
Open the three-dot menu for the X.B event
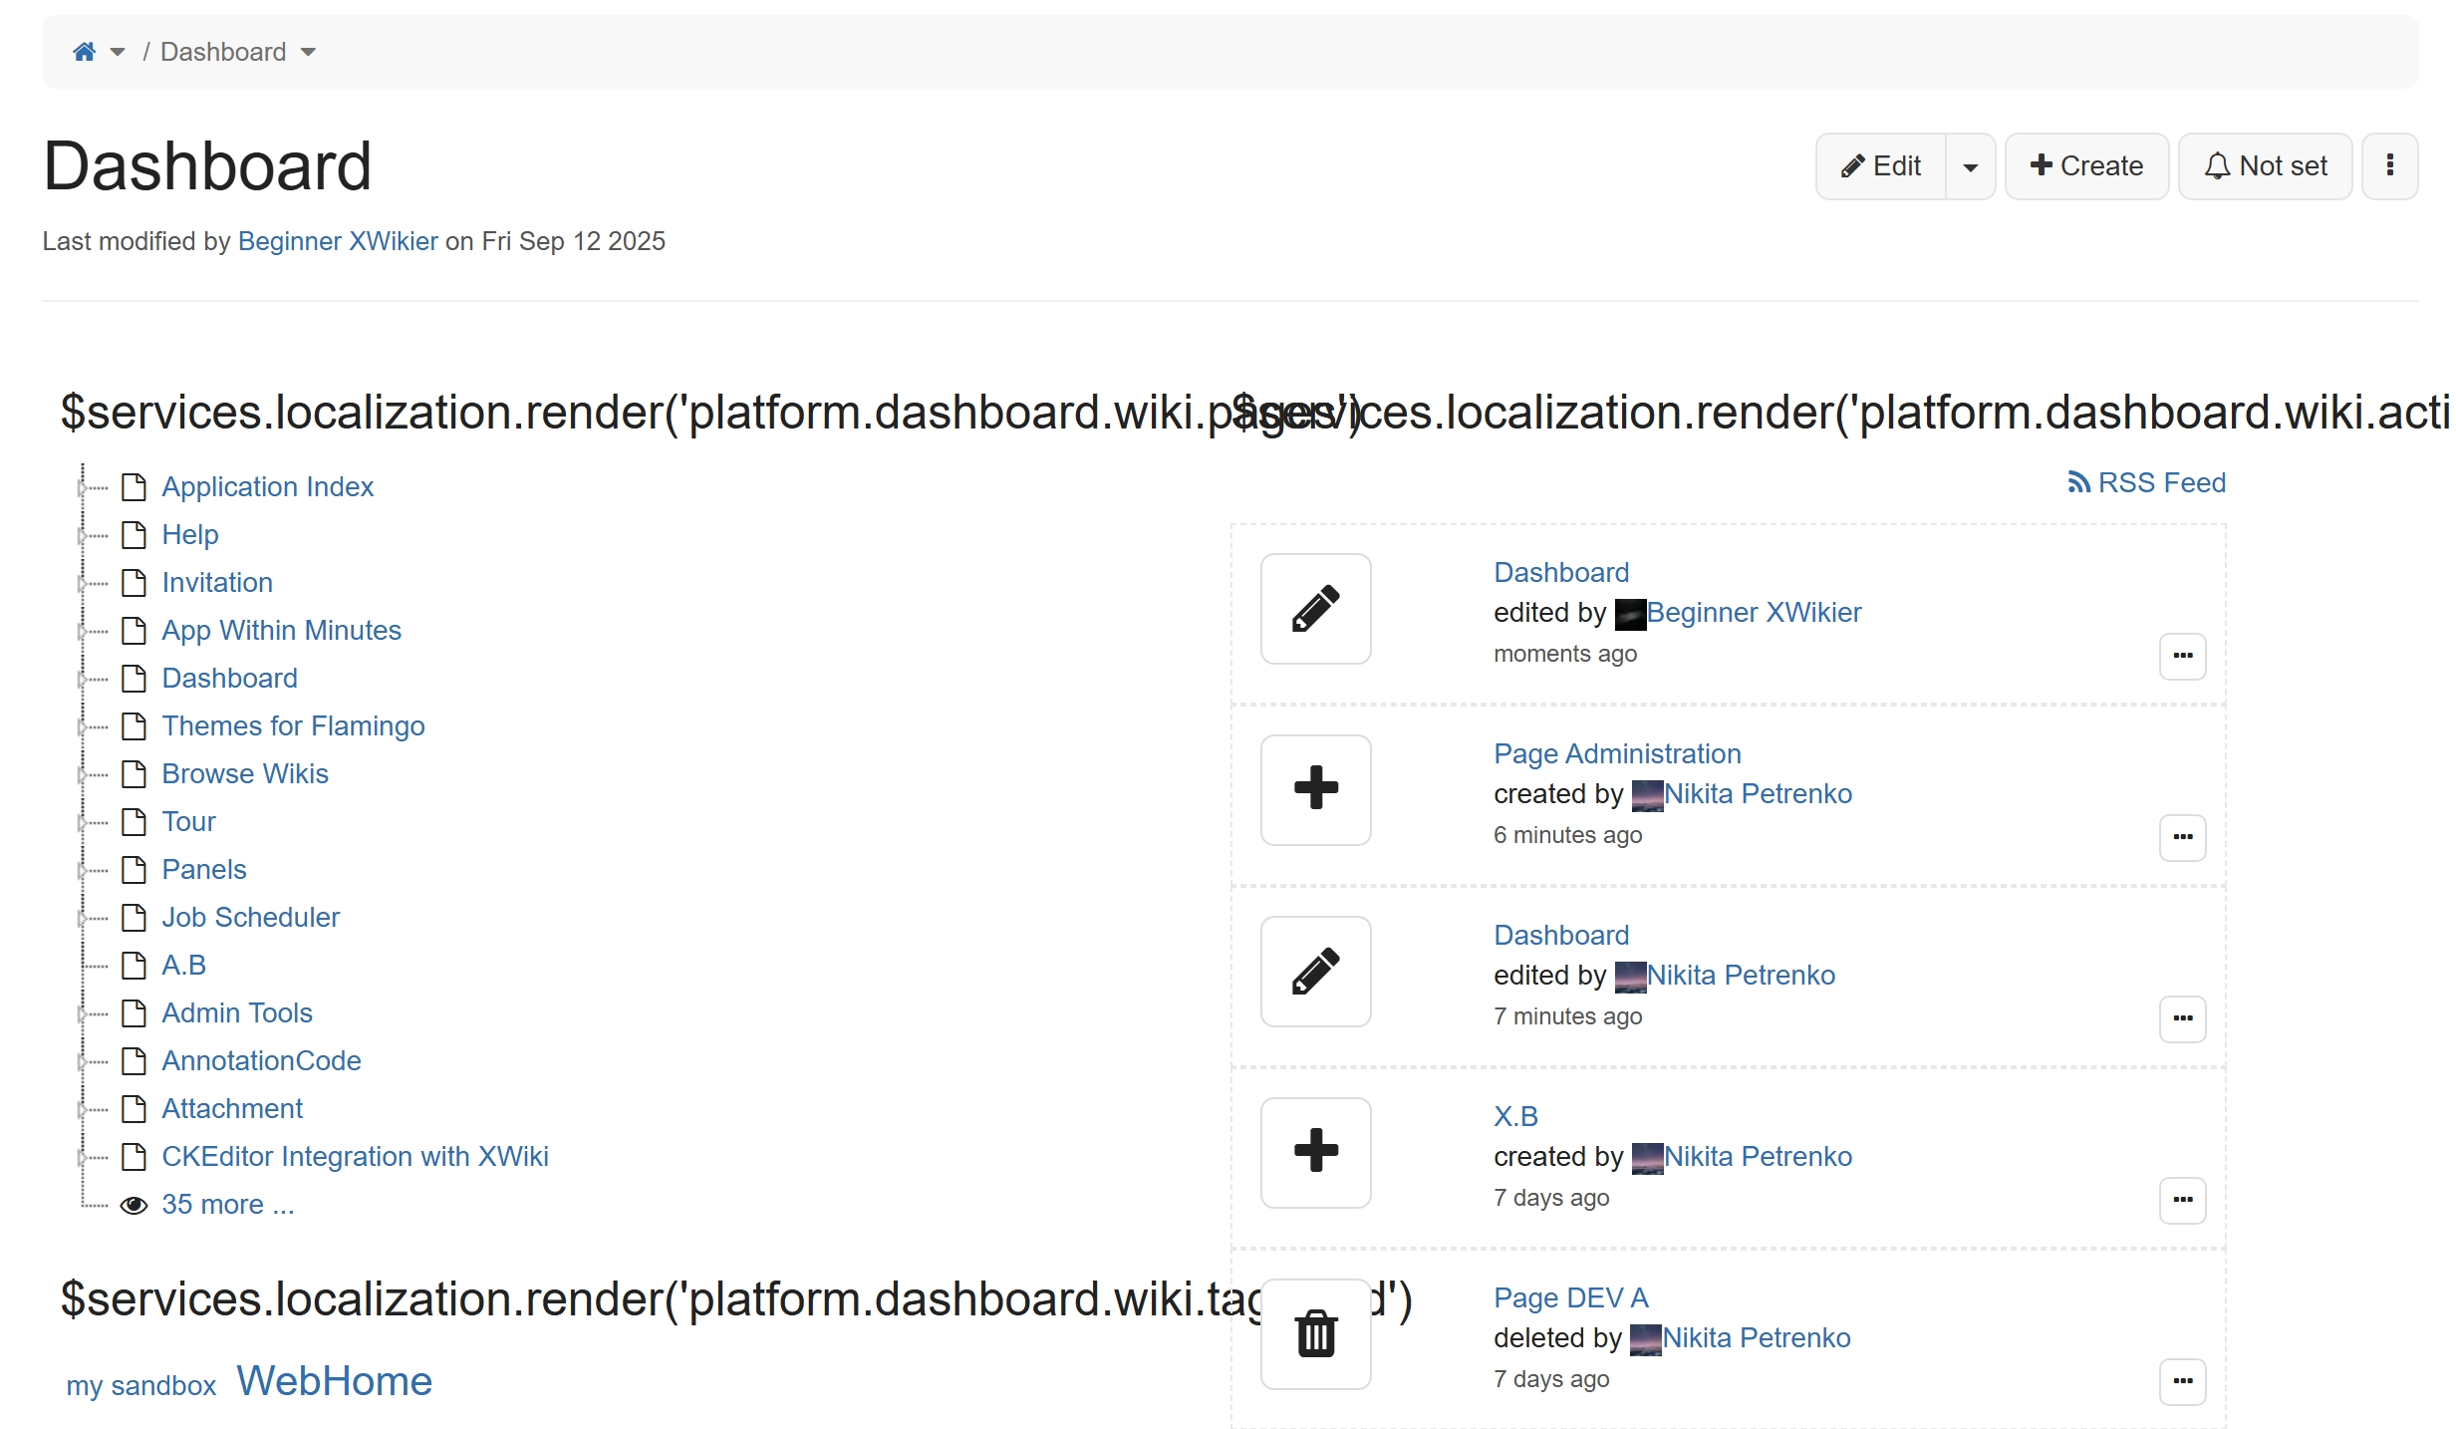(x=2182, y=1200)
